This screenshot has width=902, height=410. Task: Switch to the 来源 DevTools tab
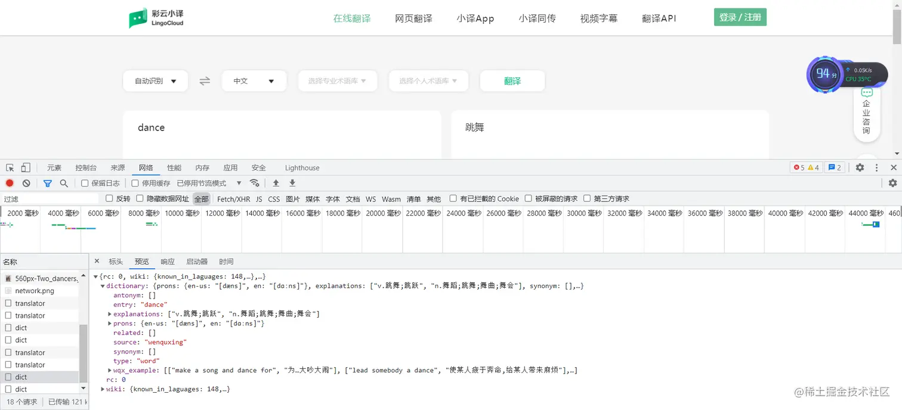tap(118, 168)
